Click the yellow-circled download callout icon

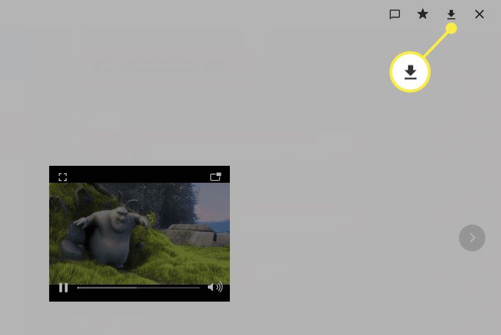[410, 72]
